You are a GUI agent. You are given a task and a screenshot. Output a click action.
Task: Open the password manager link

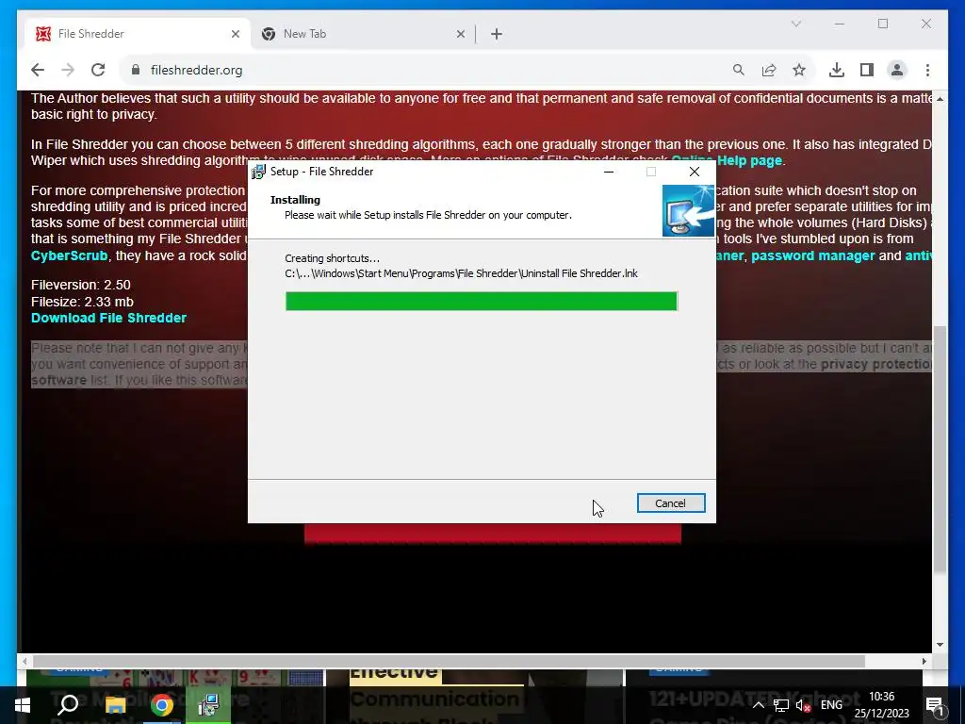pos(812,255)
